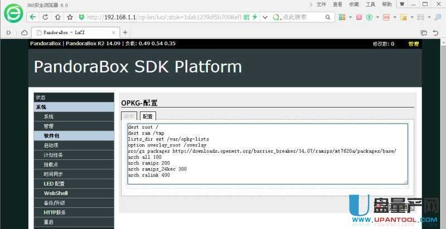
Task: Click the green lightning speed-mode icon
Action: coord(255,17)
